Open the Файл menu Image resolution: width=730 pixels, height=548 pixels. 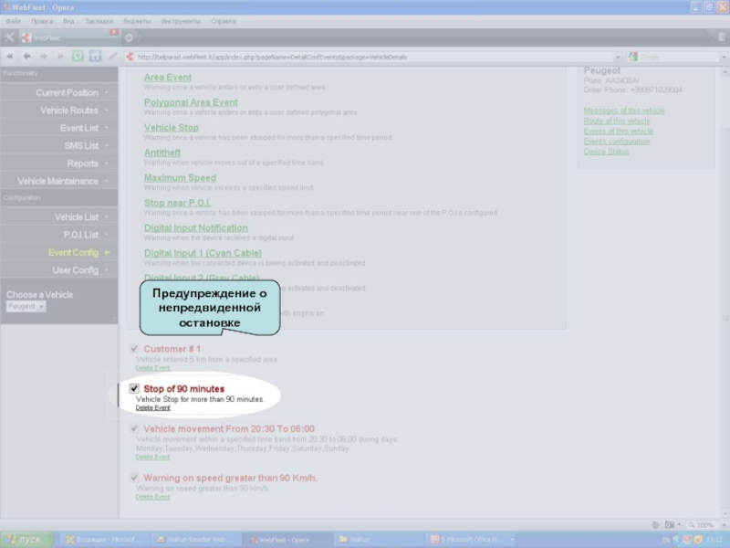coord(14,21)
